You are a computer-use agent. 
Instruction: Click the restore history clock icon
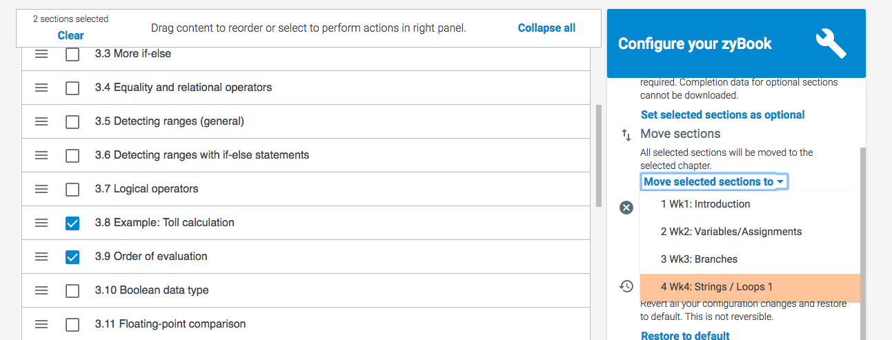[x=626, y=286]
